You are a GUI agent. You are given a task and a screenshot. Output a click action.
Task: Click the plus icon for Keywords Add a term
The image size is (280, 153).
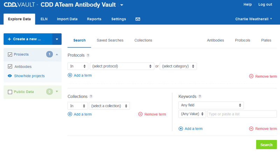pyautogui.click(x=181, y=128)
